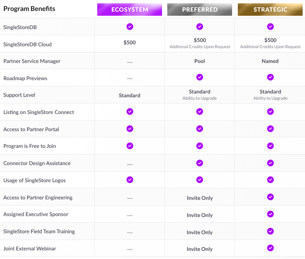The height and width of the screenshot is (259, 305).
Task: Click the Listing on SingleStore Connect label
Action: tap(39, 112)
